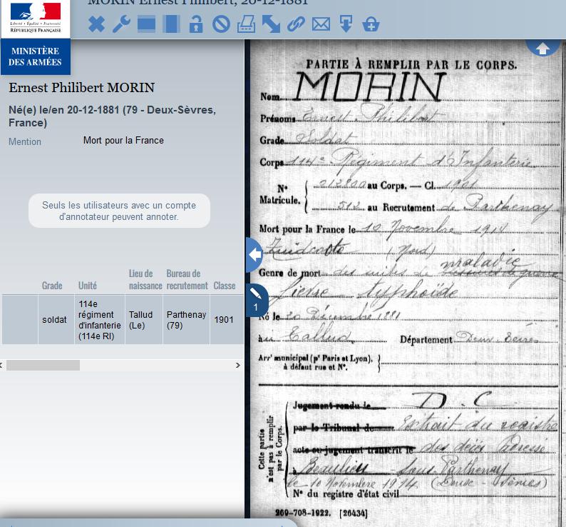
Task: Click 'Mort pour la France' mention value
Action: pyautogui.click(x=123, y=141)
